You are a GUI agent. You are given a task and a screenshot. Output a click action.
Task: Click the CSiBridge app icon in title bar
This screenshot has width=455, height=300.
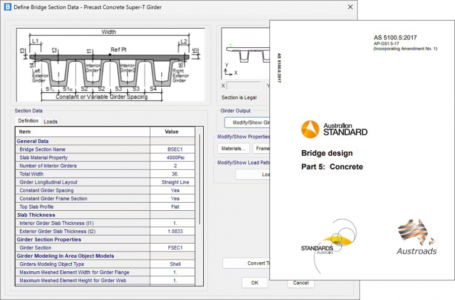point(7,7)
